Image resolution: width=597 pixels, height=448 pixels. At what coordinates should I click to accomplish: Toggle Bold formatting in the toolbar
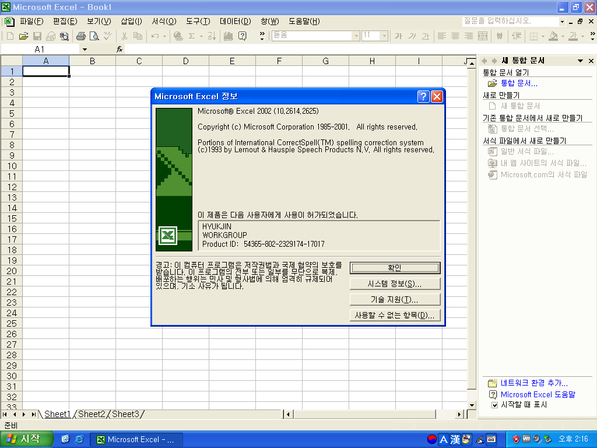click(x=398, y=36)
